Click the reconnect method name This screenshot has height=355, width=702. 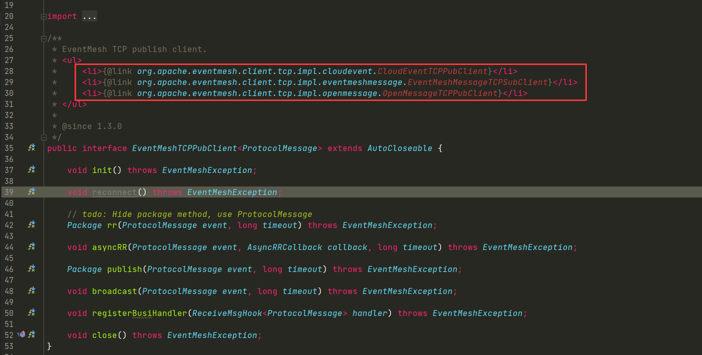pos(115,192)
